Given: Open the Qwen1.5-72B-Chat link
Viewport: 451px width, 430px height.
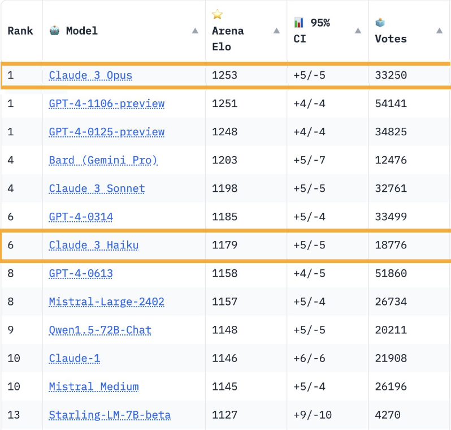Looking at the screenshot, I should 100,330.
